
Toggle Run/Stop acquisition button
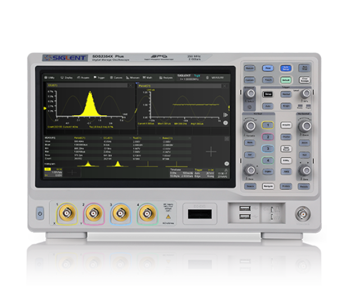304,68
